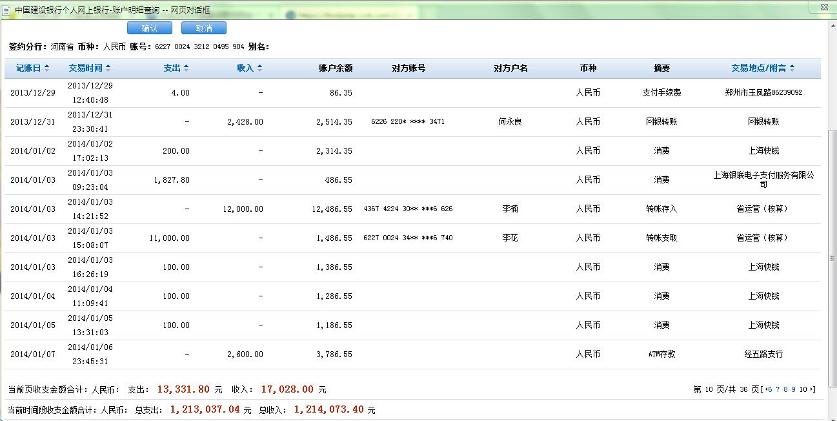This screenshot has height=421, width=837.
Task: Sort by 支出 column header
Action: coord(176,68)
